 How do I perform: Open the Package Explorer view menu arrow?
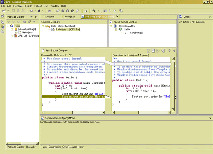(x=31, y=17)
